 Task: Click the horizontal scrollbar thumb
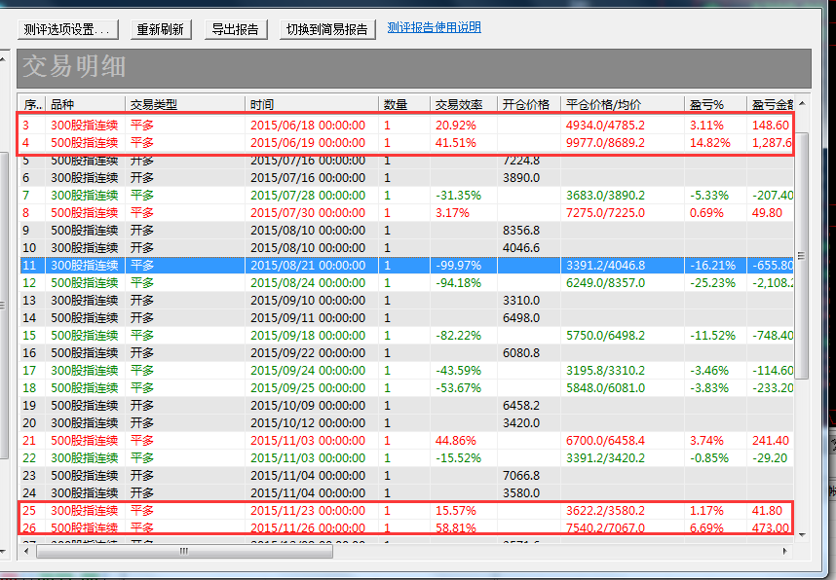(185, 551)
